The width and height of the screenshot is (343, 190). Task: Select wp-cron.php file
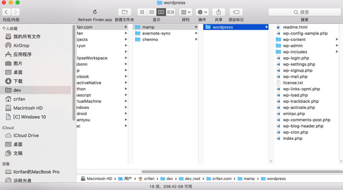295,132
